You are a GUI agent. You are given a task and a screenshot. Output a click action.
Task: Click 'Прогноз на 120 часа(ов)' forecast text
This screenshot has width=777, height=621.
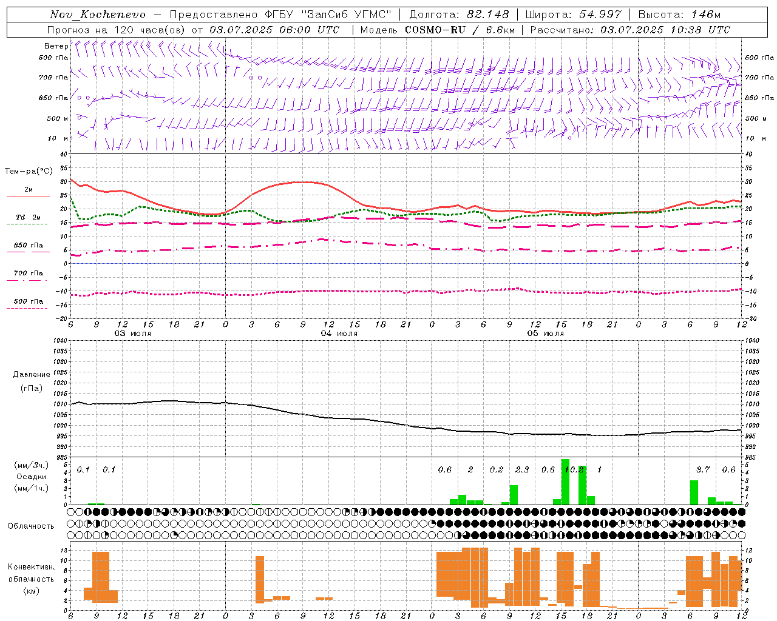click(x=117, y=30)
